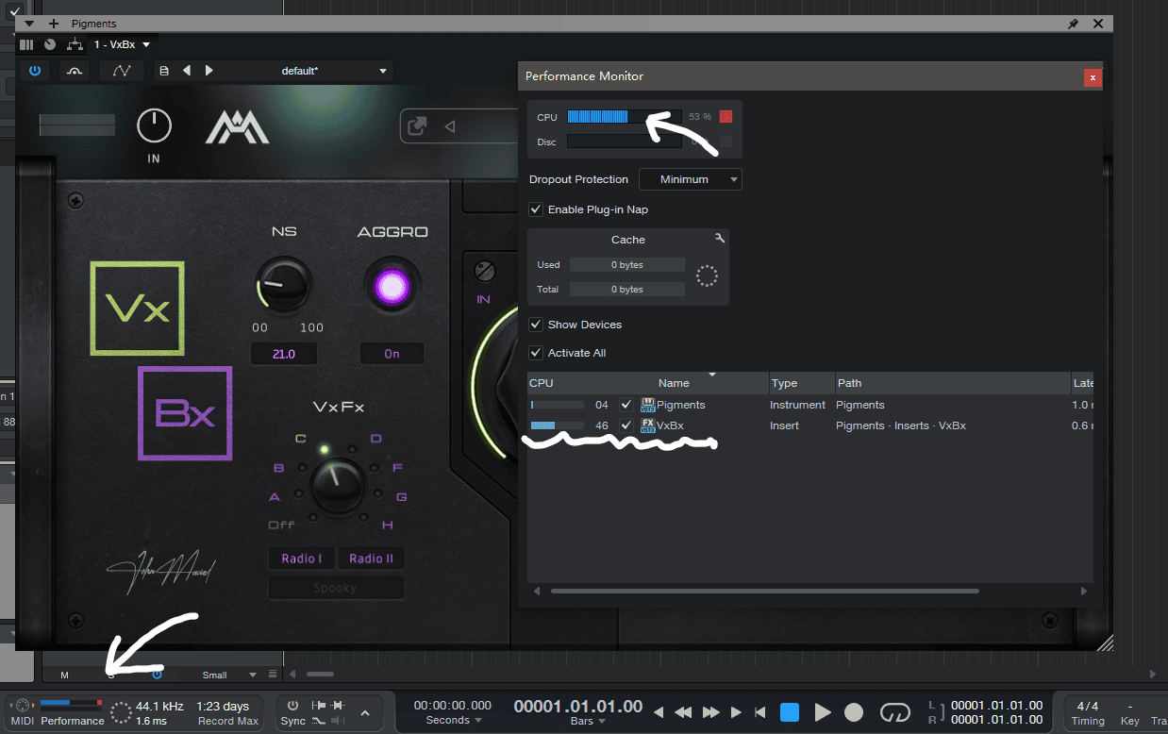The height and width of the screenshot is (734, 1168).
Task: Toggle the blue power icon beside Small dropdown
Action: 157,675
